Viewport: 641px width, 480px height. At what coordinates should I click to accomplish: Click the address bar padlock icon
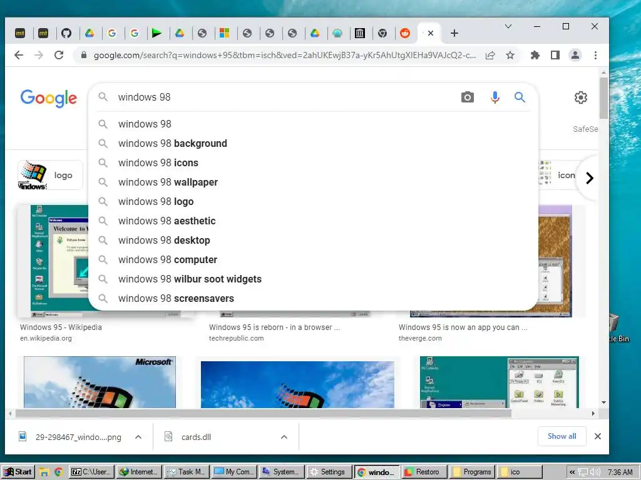click(84, 55)
